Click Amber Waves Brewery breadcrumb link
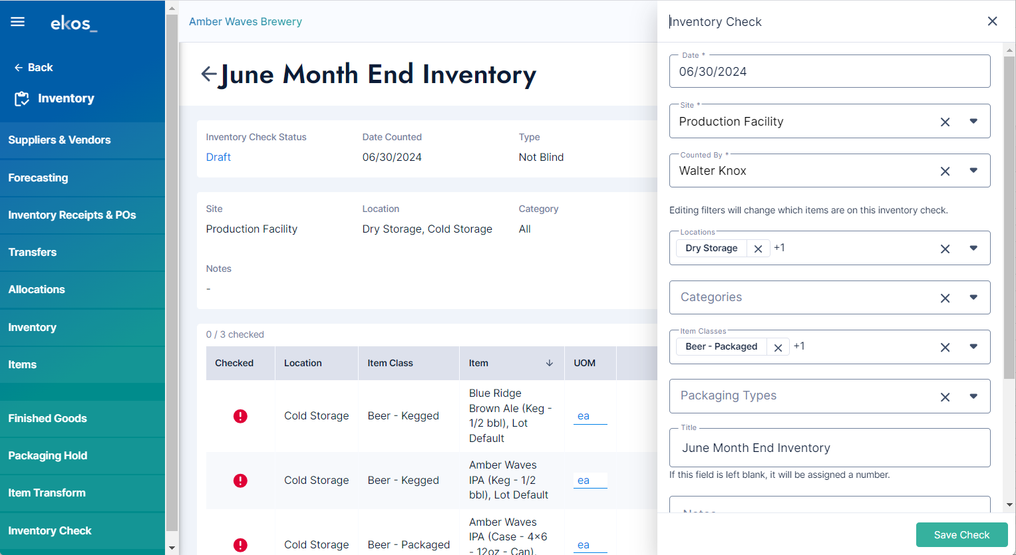The width and height of the screenshot is (1016, 555). tap(246, 21)
